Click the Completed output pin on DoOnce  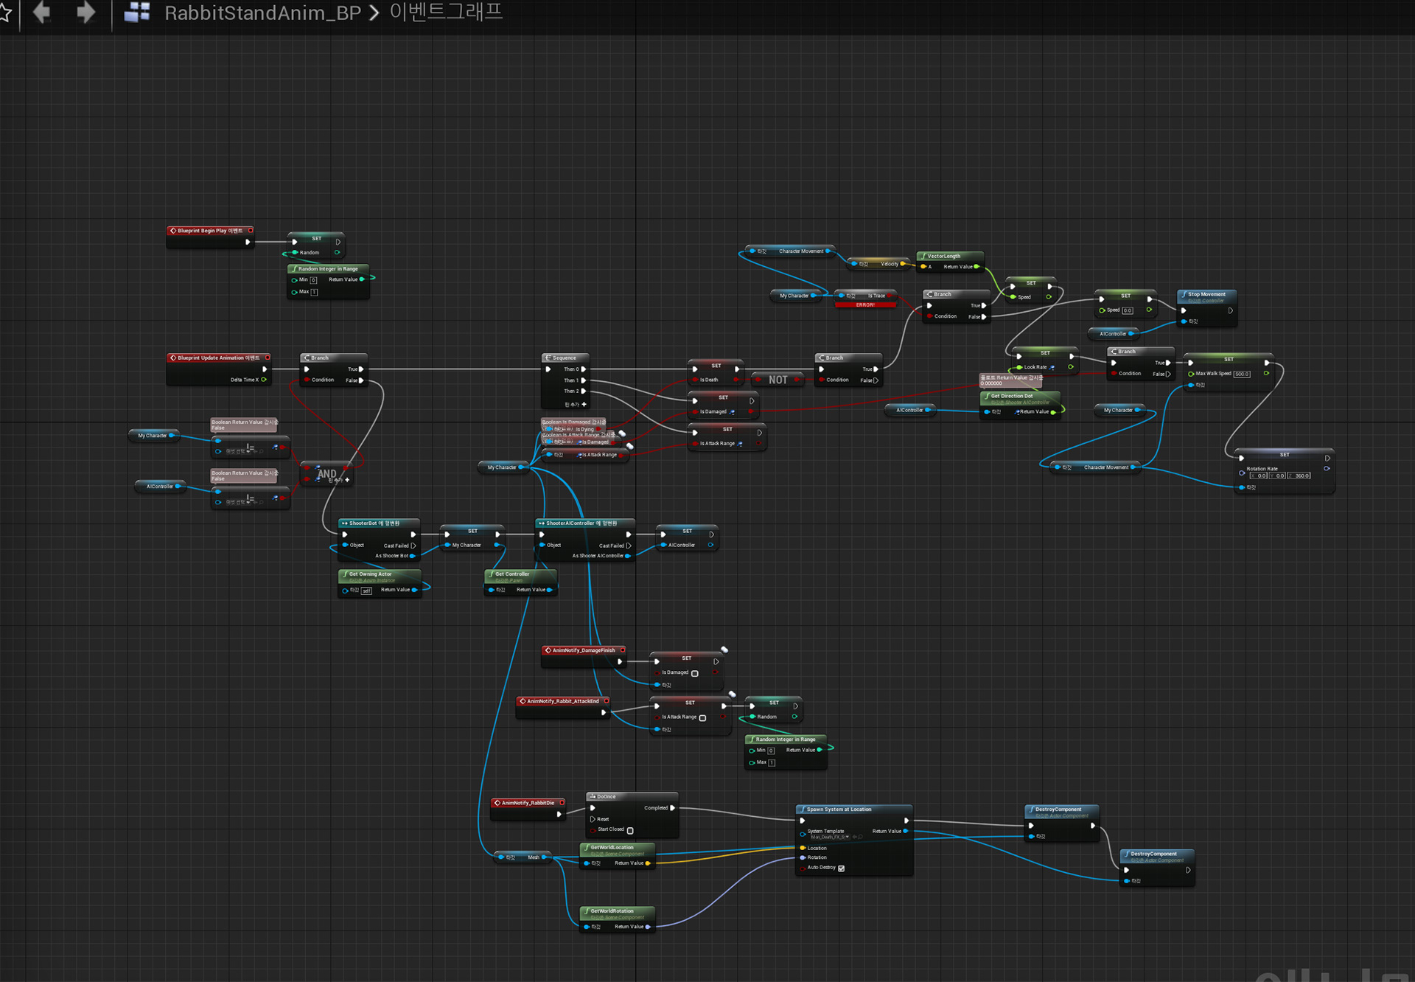(x=672, y=808)
